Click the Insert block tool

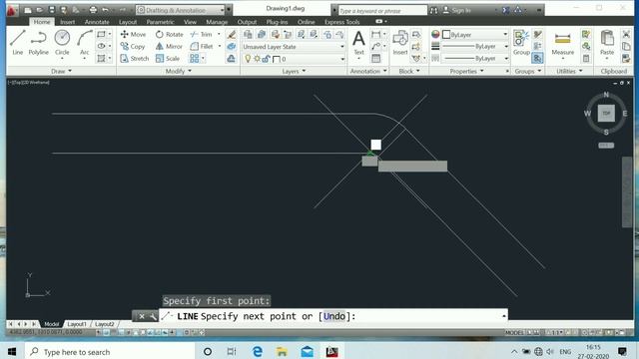(400, 43)
